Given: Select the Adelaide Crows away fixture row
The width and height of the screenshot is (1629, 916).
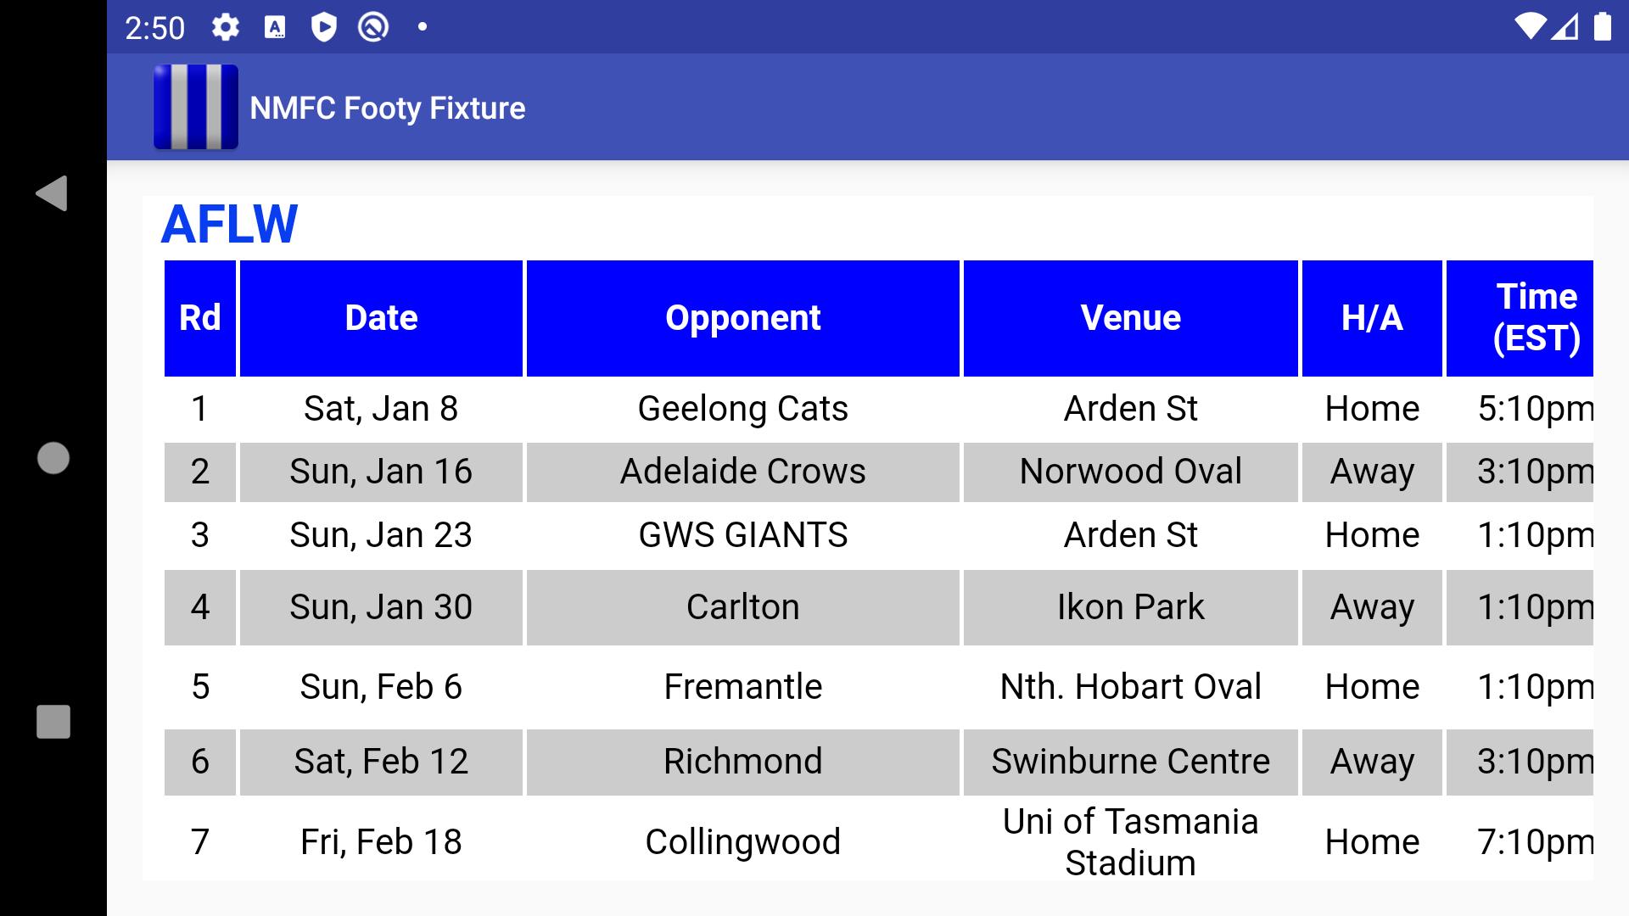Looking at the screenshot, I should (742, 472).
